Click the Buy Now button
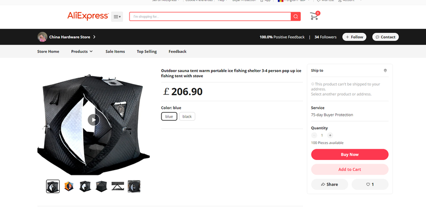The height and width of the screenshot is (219, 426). (x=349, y=155)
